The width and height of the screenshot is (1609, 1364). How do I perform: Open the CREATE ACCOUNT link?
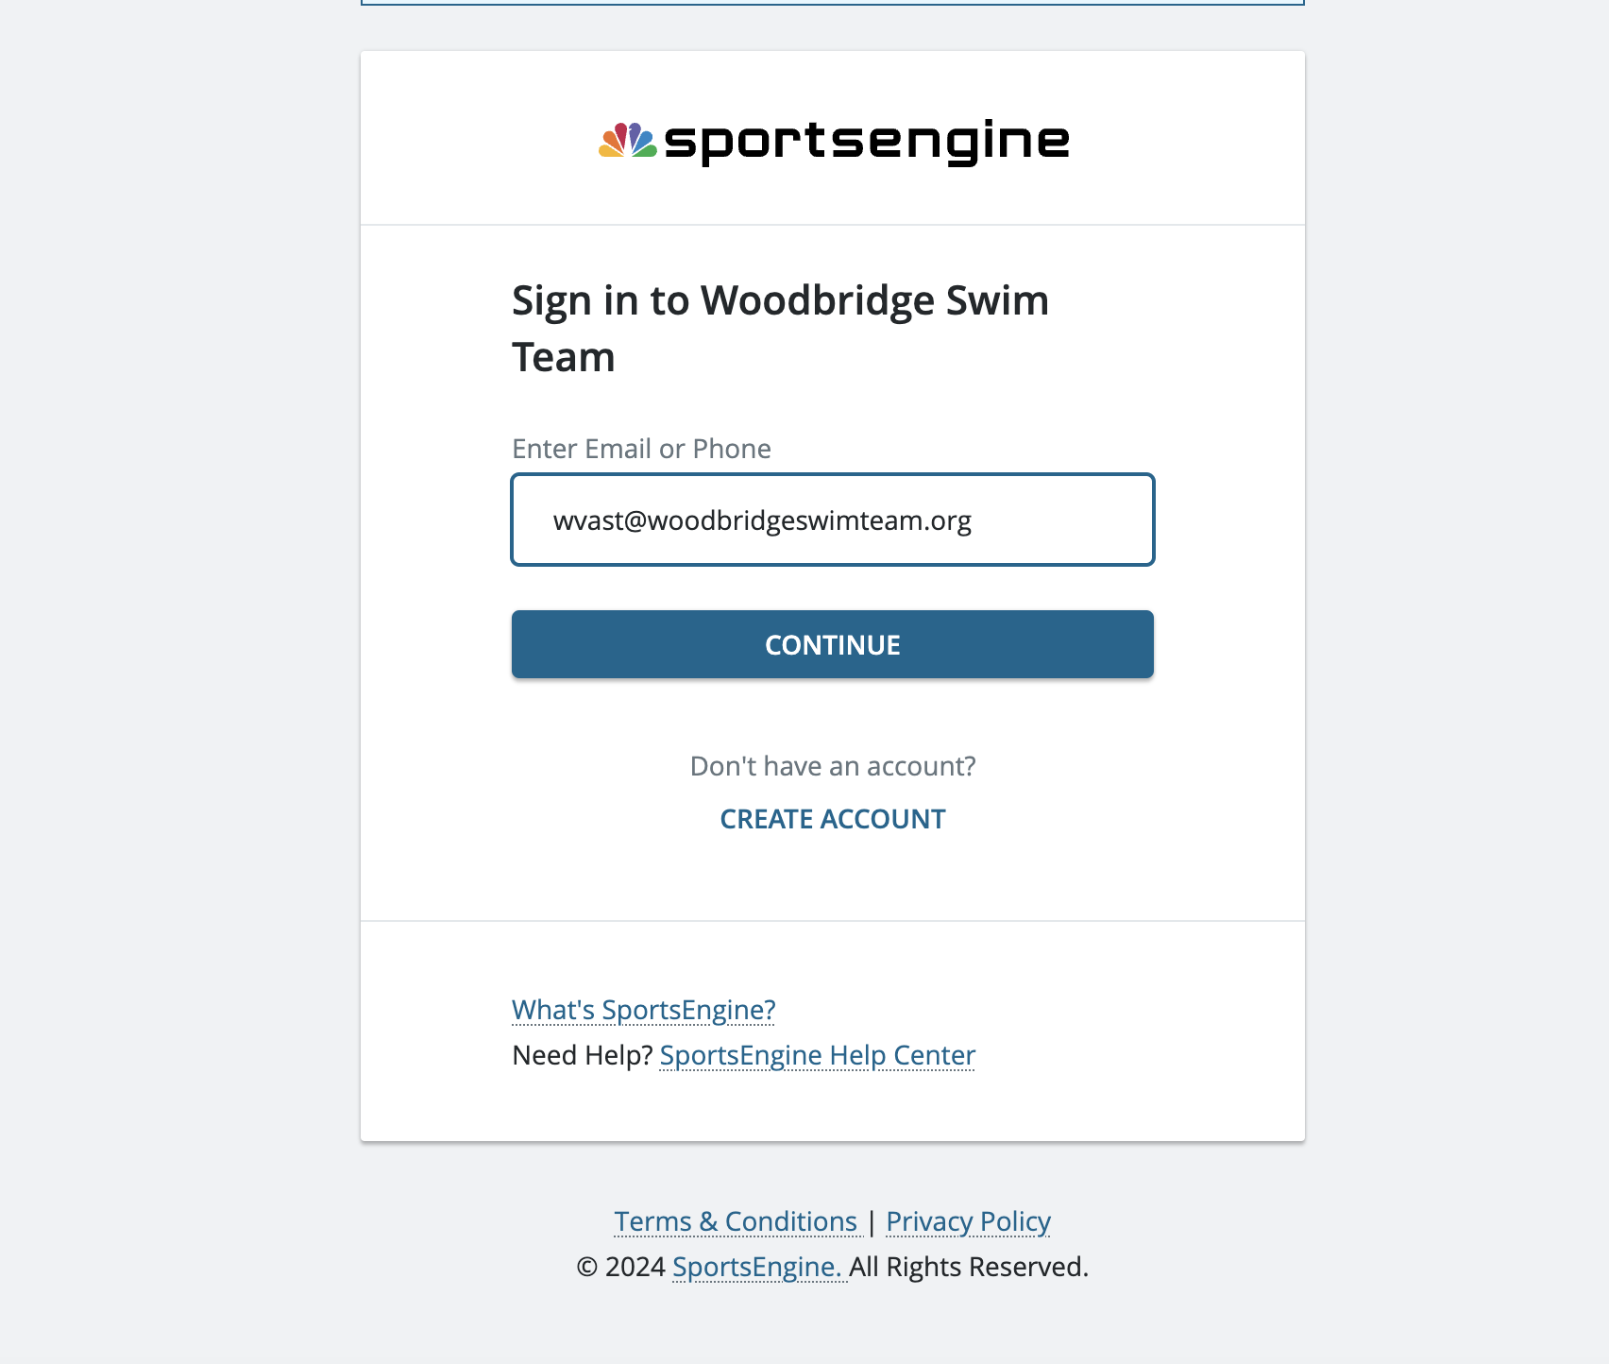(832, 819)
